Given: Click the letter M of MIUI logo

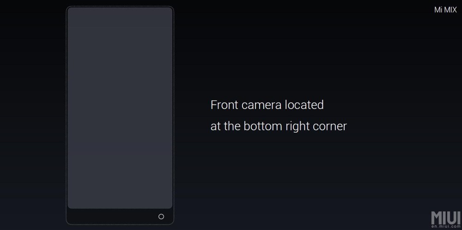Looking at the screenshot, I should pyautogui.click(x=437, y=218).
